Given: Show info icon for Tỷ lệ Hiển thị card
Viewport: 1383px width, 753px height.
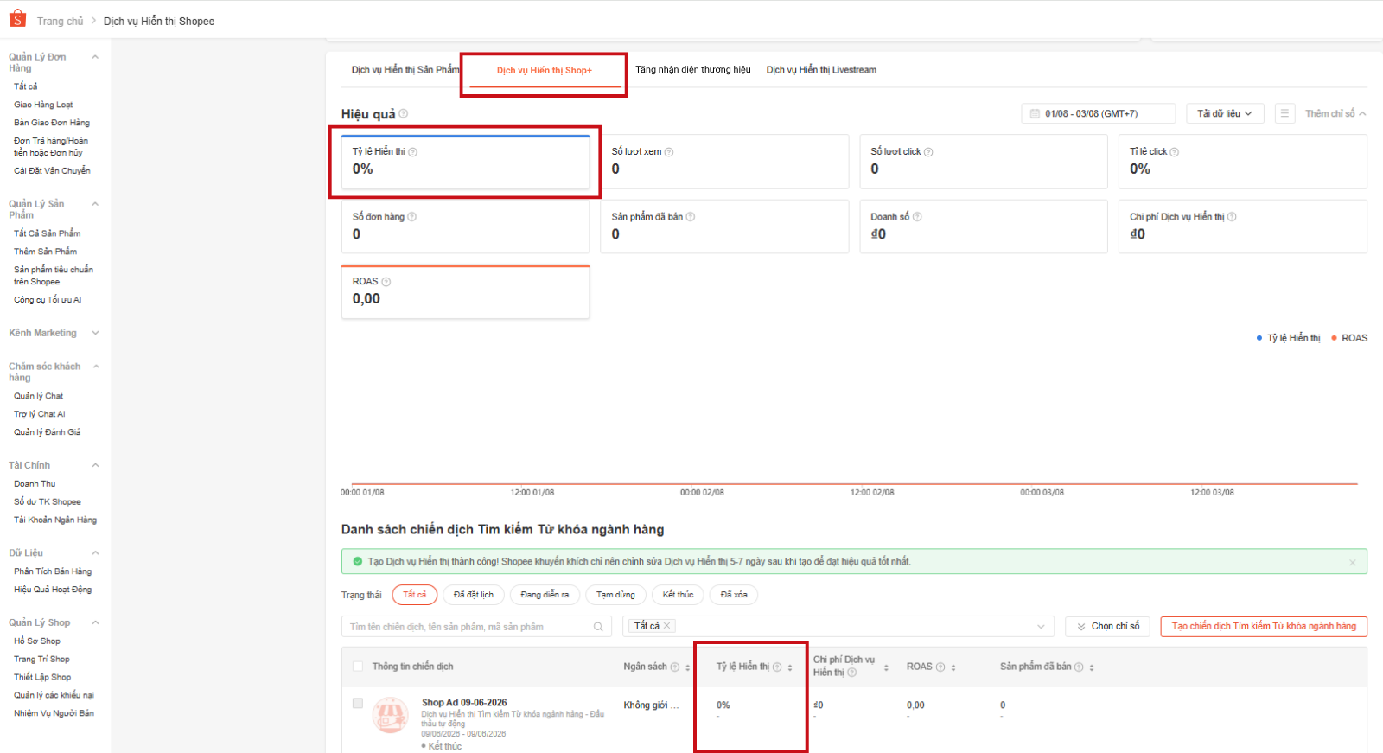Looking at the screenshot, I should point(413,152).
